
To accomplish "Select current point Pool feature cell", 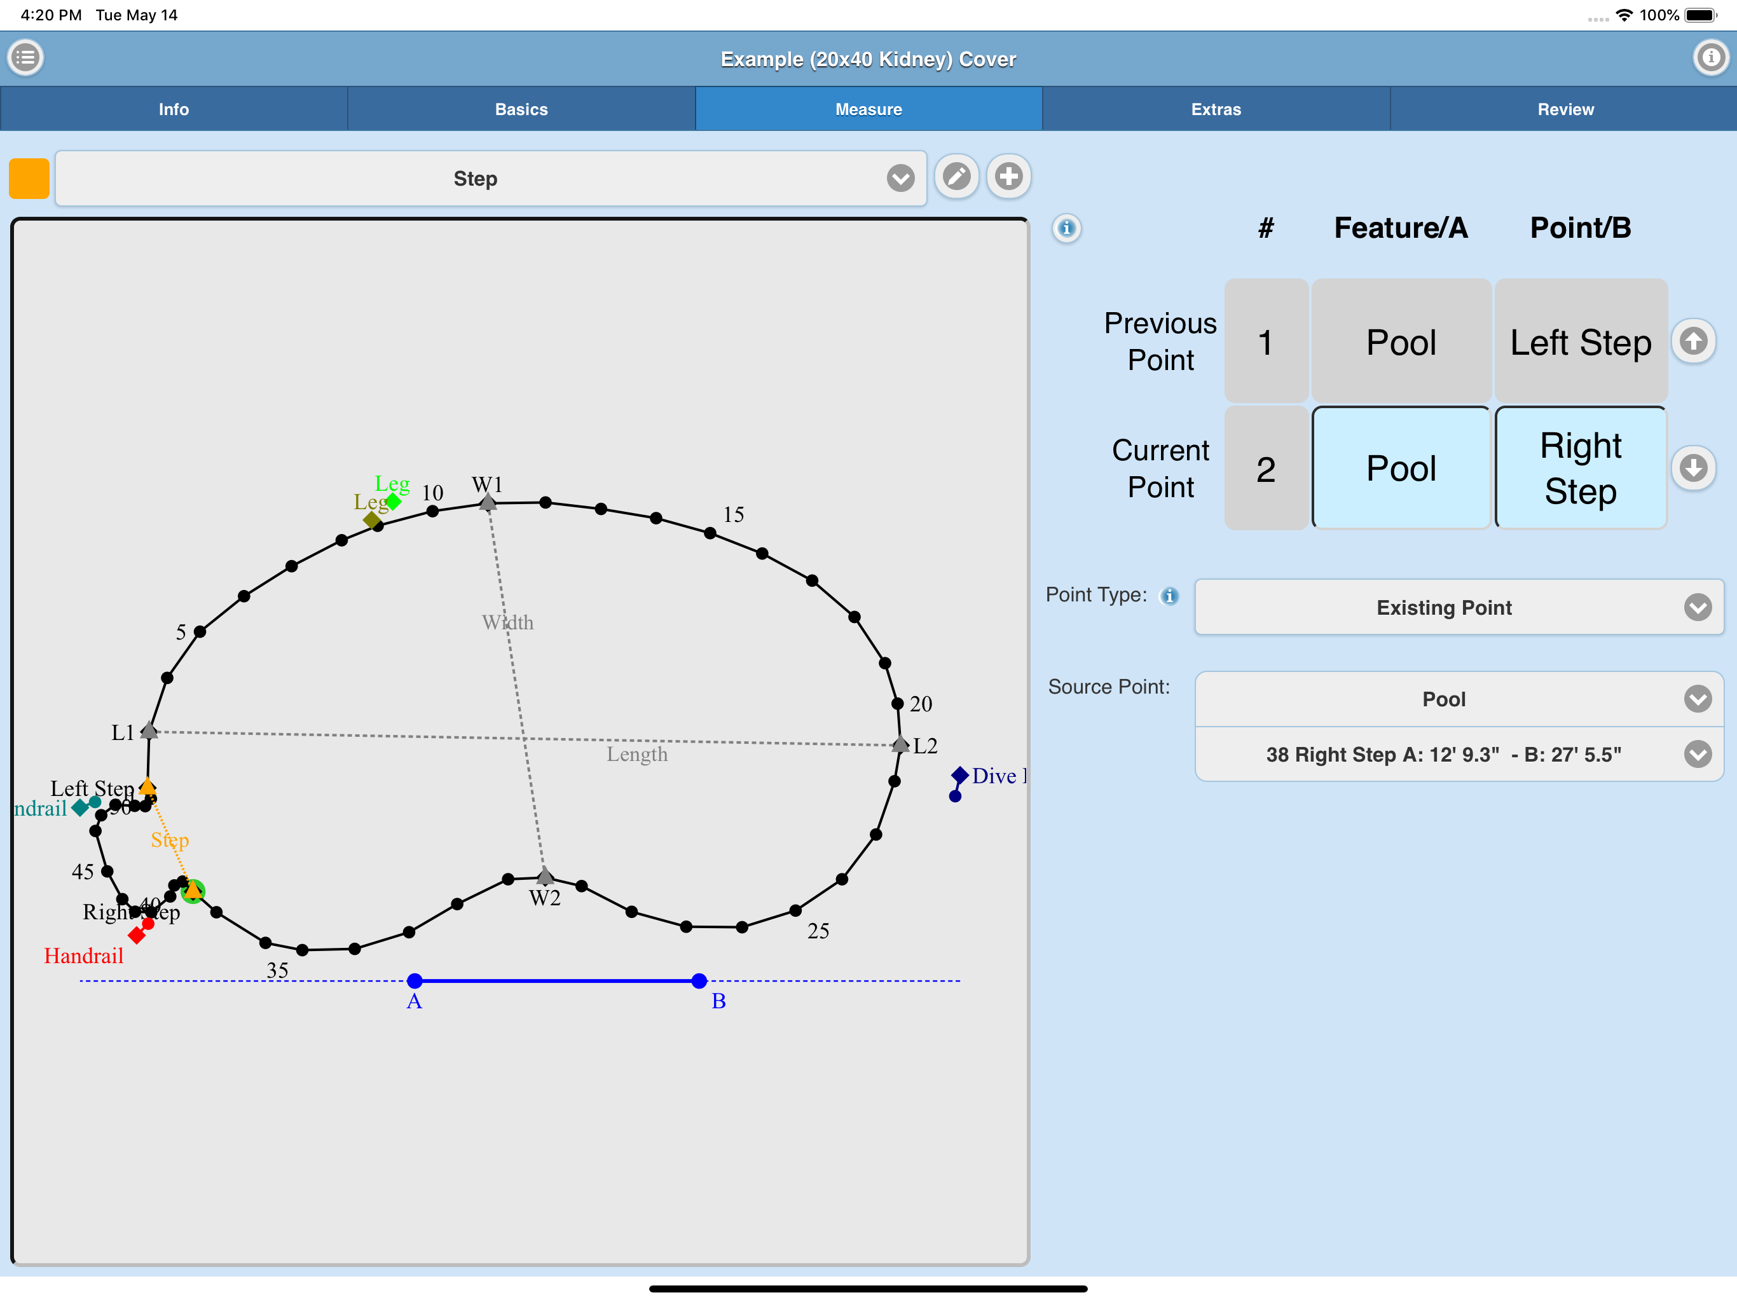I will [x=1401, y=468].
